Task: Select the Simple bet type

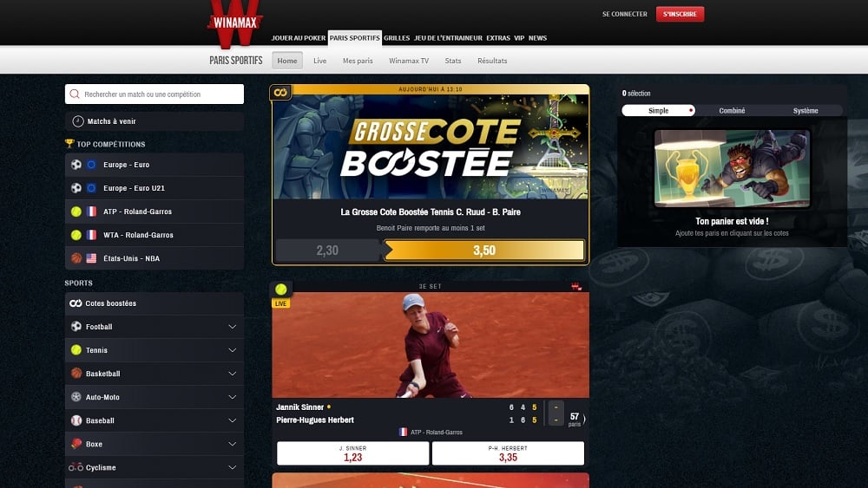Action: (x=658, y=111)
